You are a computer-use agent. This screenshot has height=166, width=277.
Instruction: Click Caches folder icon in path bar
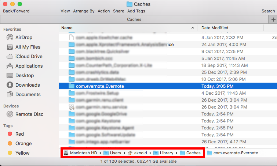[182, 153]
